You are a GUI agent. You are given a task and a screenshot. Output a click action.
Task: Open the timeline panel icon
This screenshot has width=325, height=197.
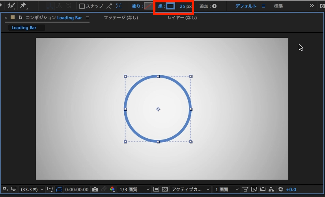[263, 189]
